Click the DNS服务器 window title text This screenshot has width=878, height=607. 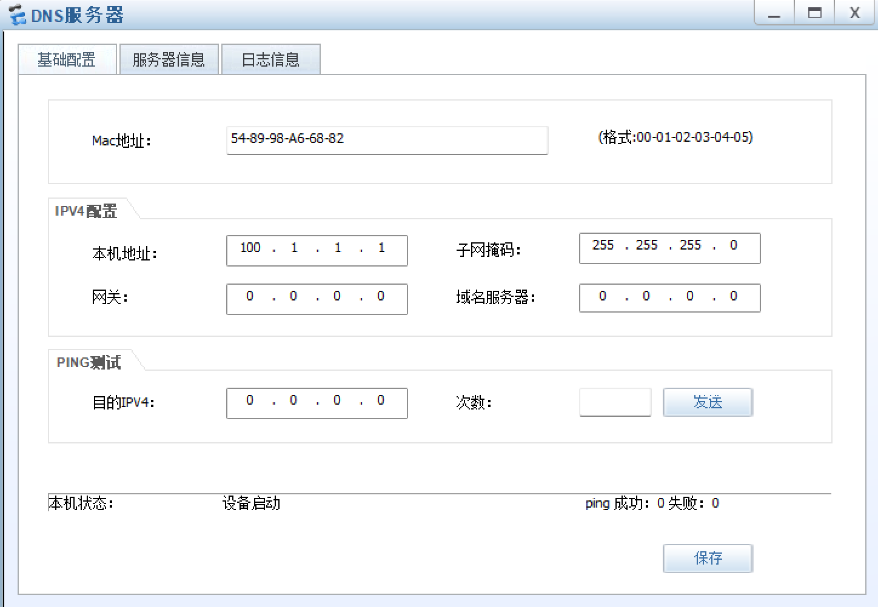click(78, 15)
